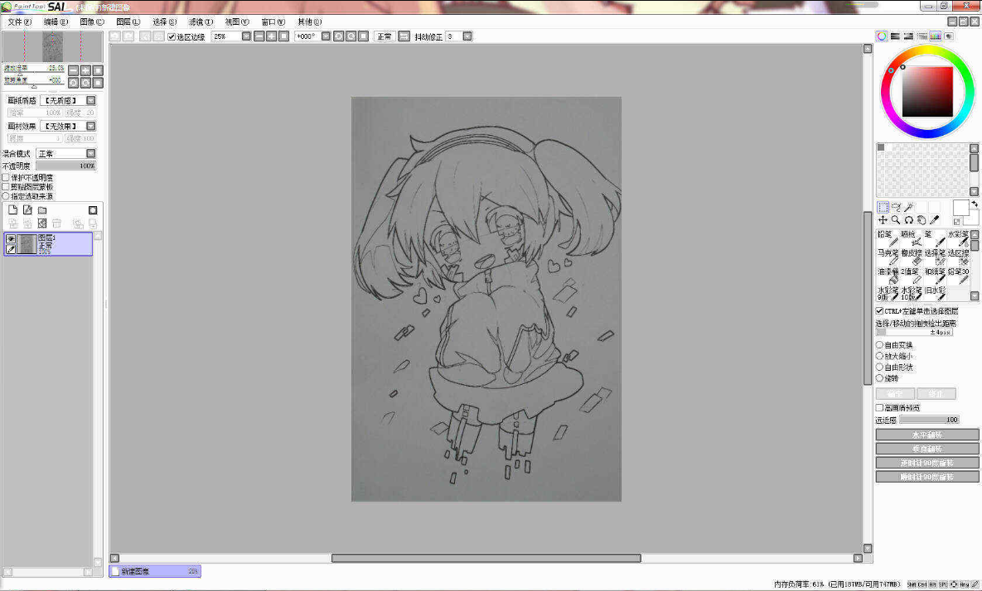
Task: Click the horizontal canvas scrollbar
Action: click(x=486, y=558)
